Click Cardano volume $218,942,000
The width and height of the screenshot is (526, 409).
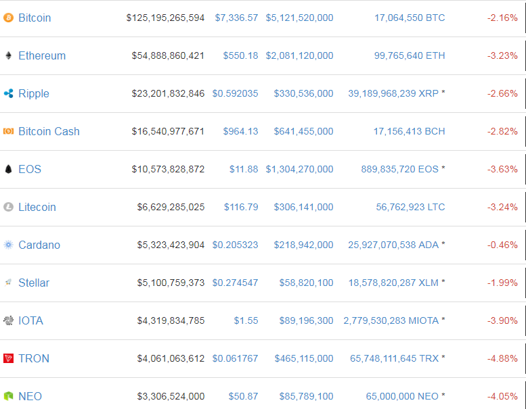tap(303, 245)
